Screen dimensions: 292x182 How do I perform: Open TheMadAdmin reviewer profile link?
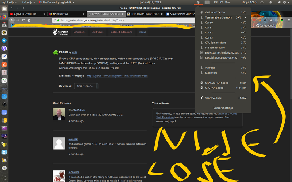pyautogui.click(x=77, y=110)
